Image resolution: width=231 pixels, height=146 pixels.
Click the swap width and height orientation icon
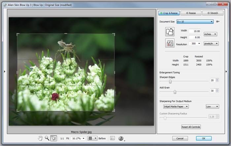[170, 32]
